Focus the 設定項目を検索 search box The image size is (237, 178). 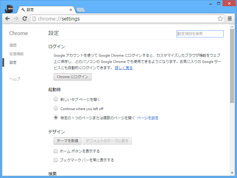200,34
